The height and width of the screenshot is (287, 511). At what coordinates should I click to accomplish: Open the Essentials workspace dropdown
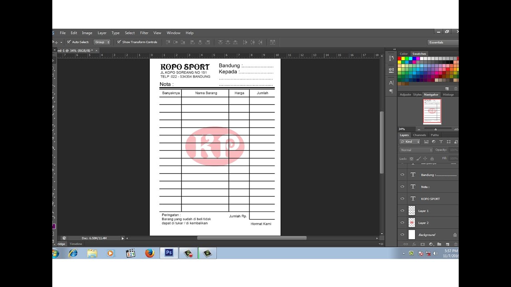(x=443, y=42)
